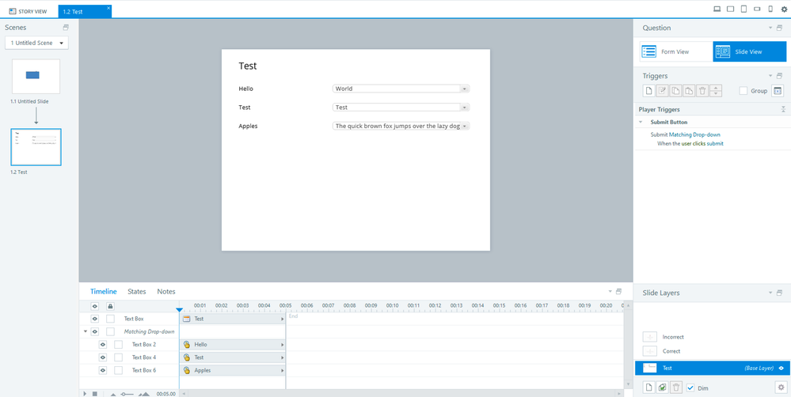The width and height of the screenshot is (791, 397).
Task: Create a new trigger in Triggers panel
Action: (x=649, y=91)
